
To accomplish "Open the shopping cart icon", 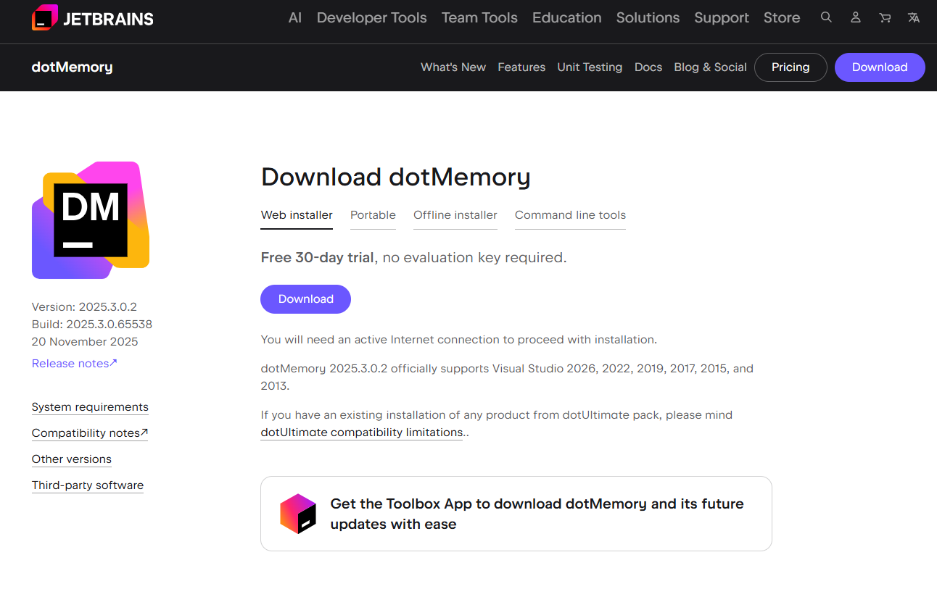I will point(885,17).
